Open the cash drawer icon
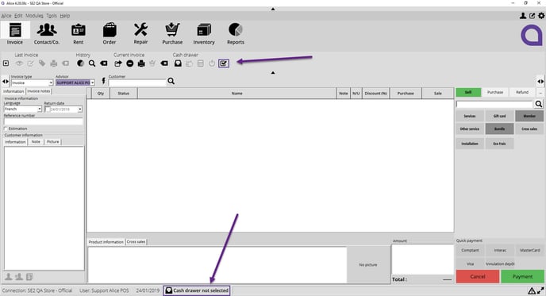Image resolution: width=546 pixels, height=296 pixels. coord(178,63)
